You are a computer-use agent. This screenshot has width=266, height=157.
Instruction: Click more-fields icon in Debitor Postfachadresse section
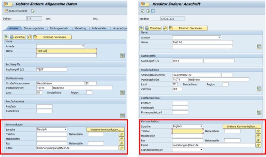click(122, 116)
